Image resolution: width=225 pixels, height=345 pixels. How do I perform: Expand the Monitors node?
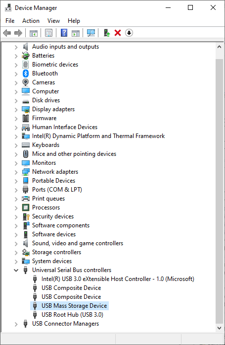tap(16, 163)
